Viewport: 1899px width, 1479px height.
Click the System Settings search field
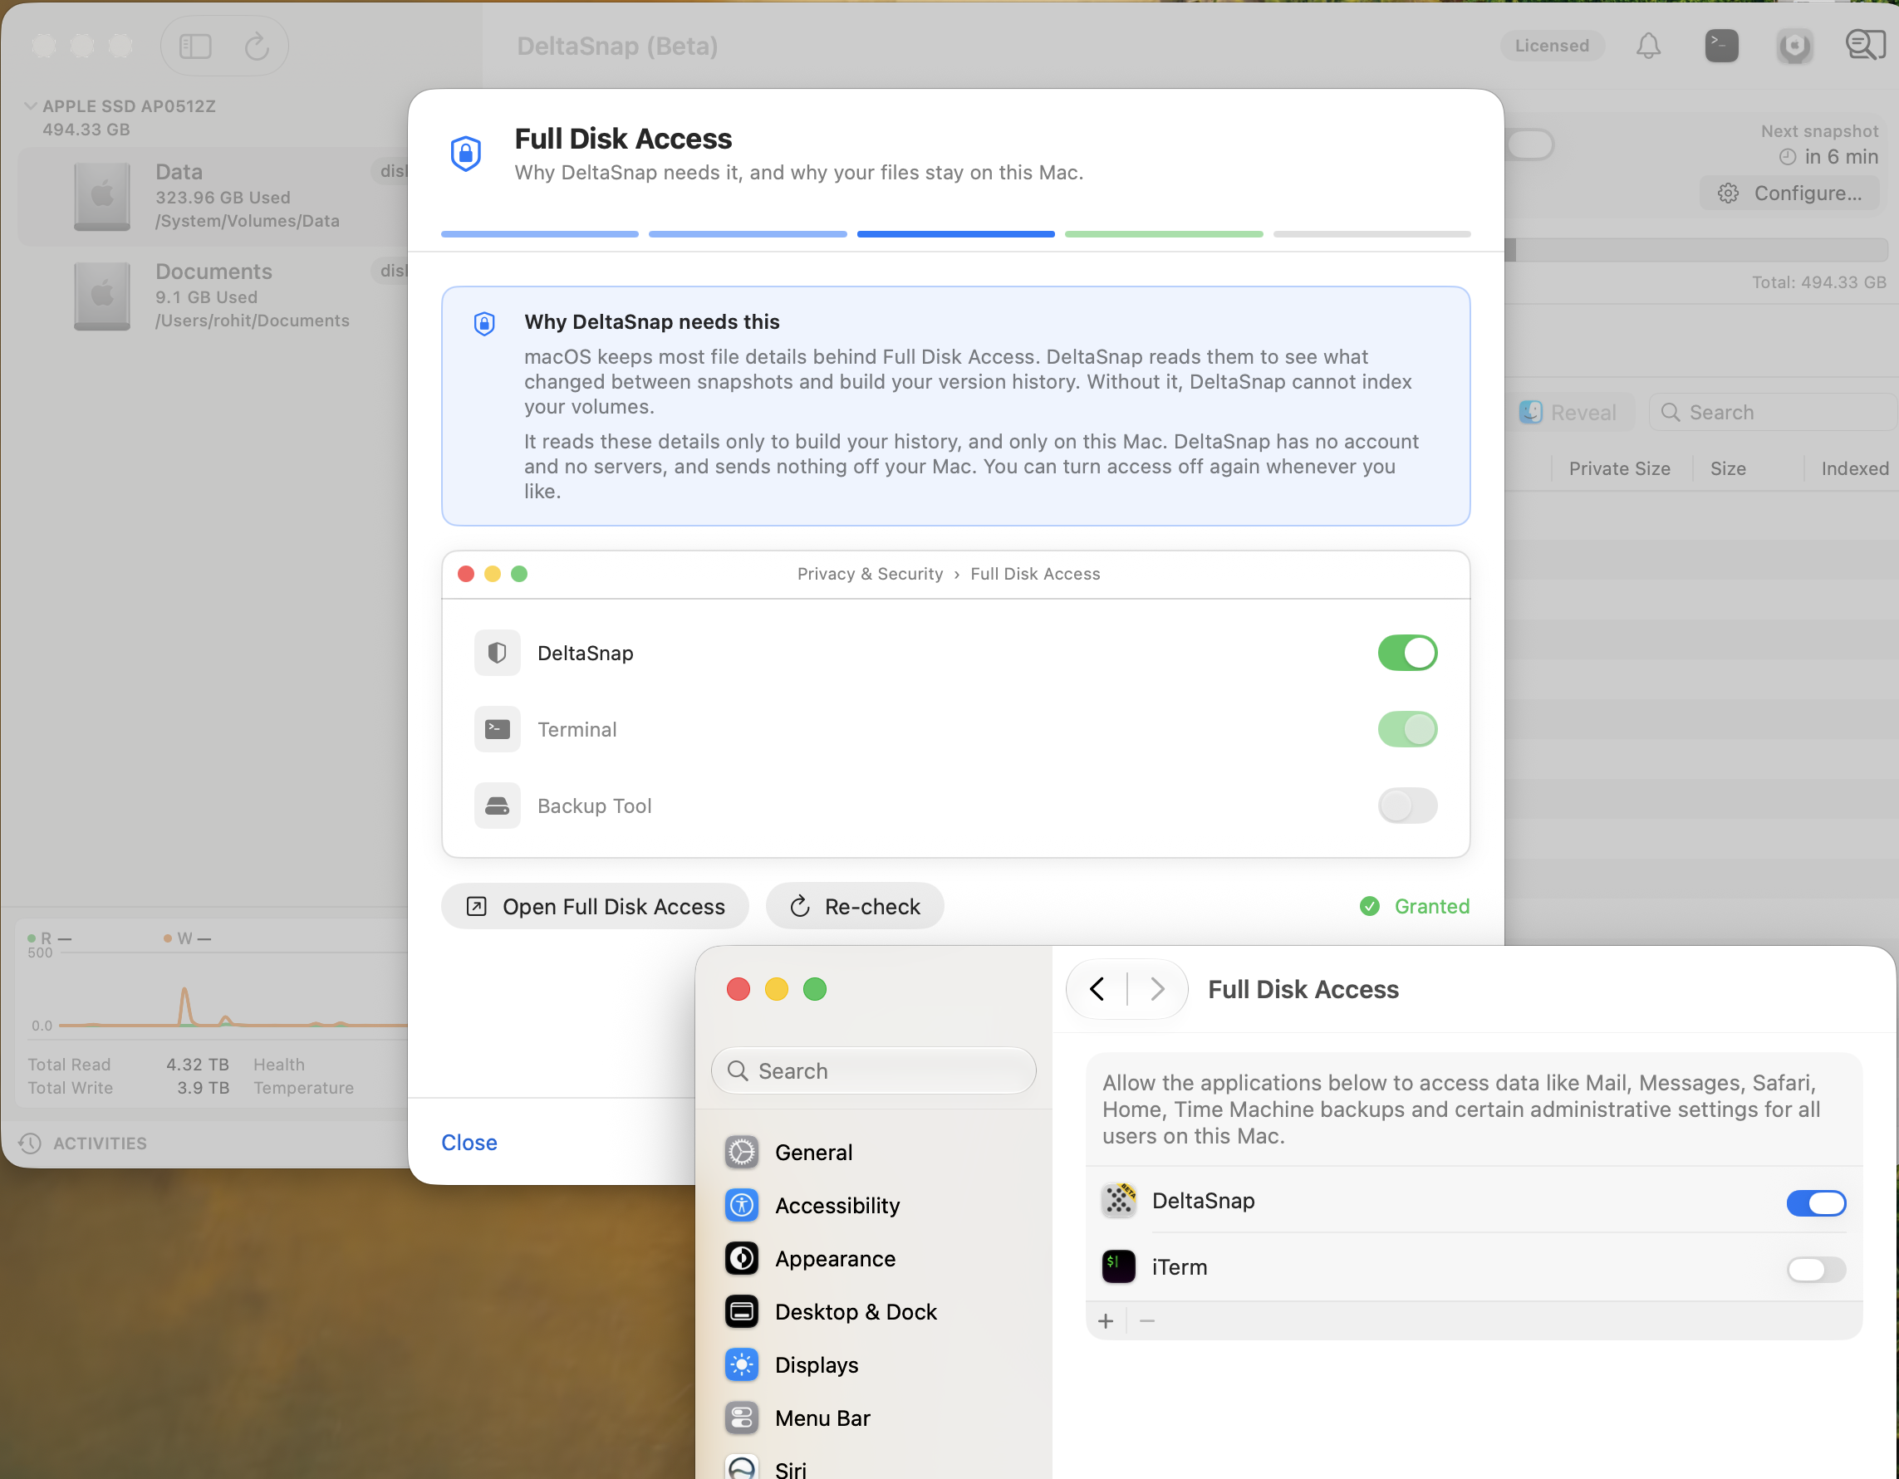pyautogui.click(x=873, y=1070)
